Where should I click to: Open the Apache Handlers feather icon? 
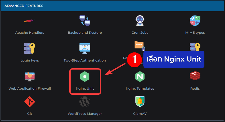(29, 21)
